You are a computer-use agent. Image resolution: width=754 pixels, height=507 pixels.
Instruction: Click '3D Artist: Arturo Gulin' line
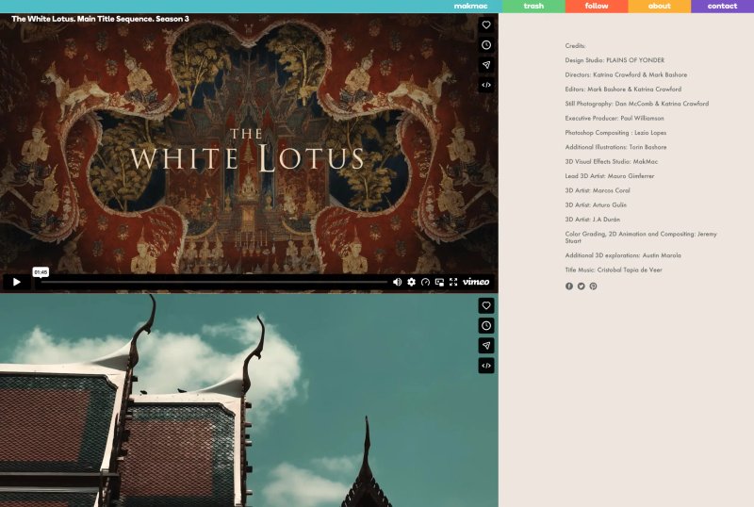click(596, 204)
